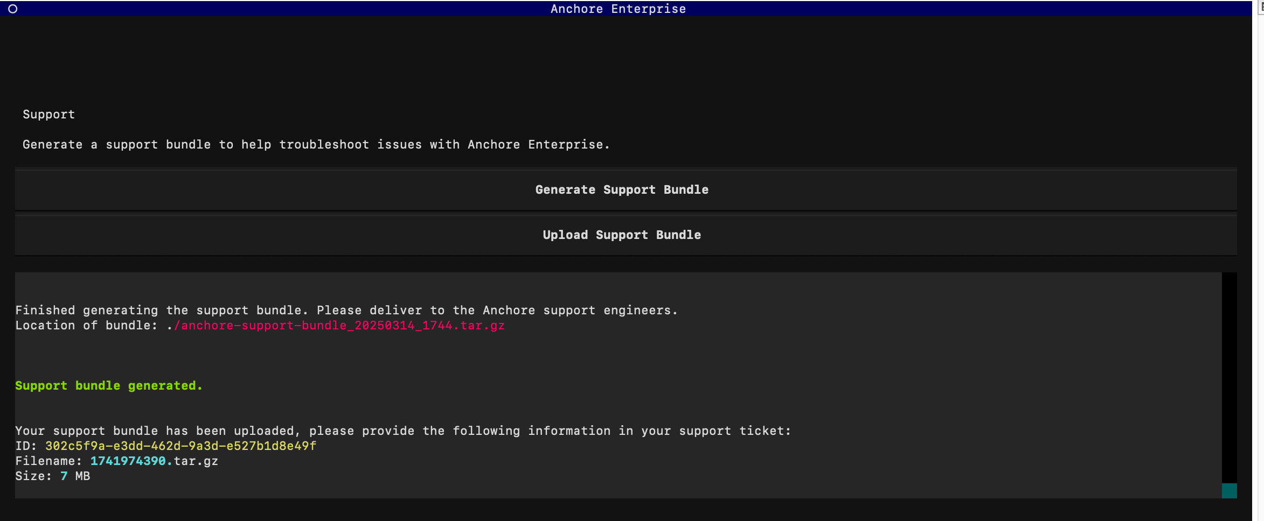Click the 'Generate a support bundle' description text

pyautogui.click(x=316, y=145)
